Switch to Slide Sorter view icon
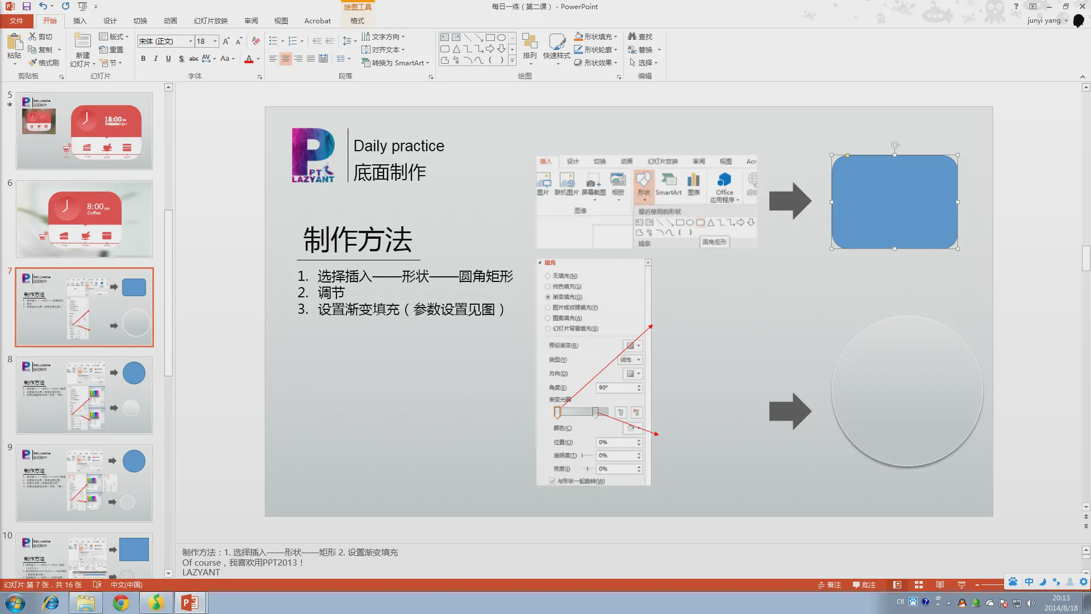Screen dimensions: 1091x614 [918, 584]
